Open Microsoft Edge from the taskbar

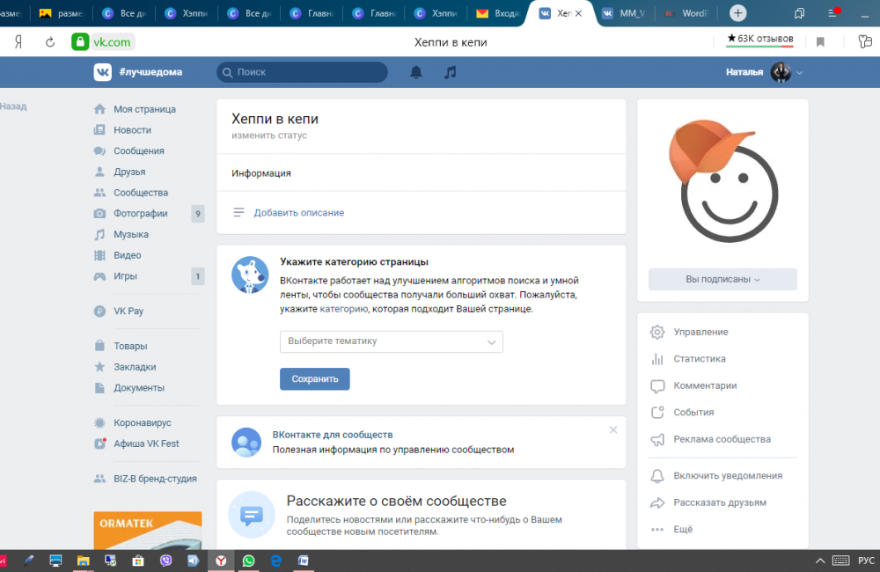(275, 561)
